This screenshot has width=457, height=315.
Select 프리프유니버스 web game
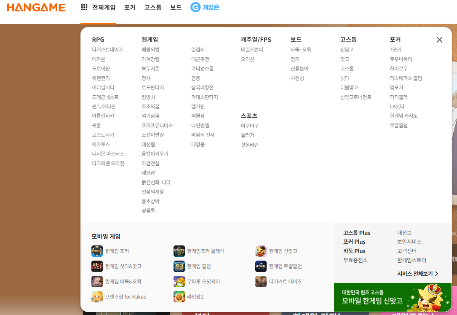coord(157,125)
